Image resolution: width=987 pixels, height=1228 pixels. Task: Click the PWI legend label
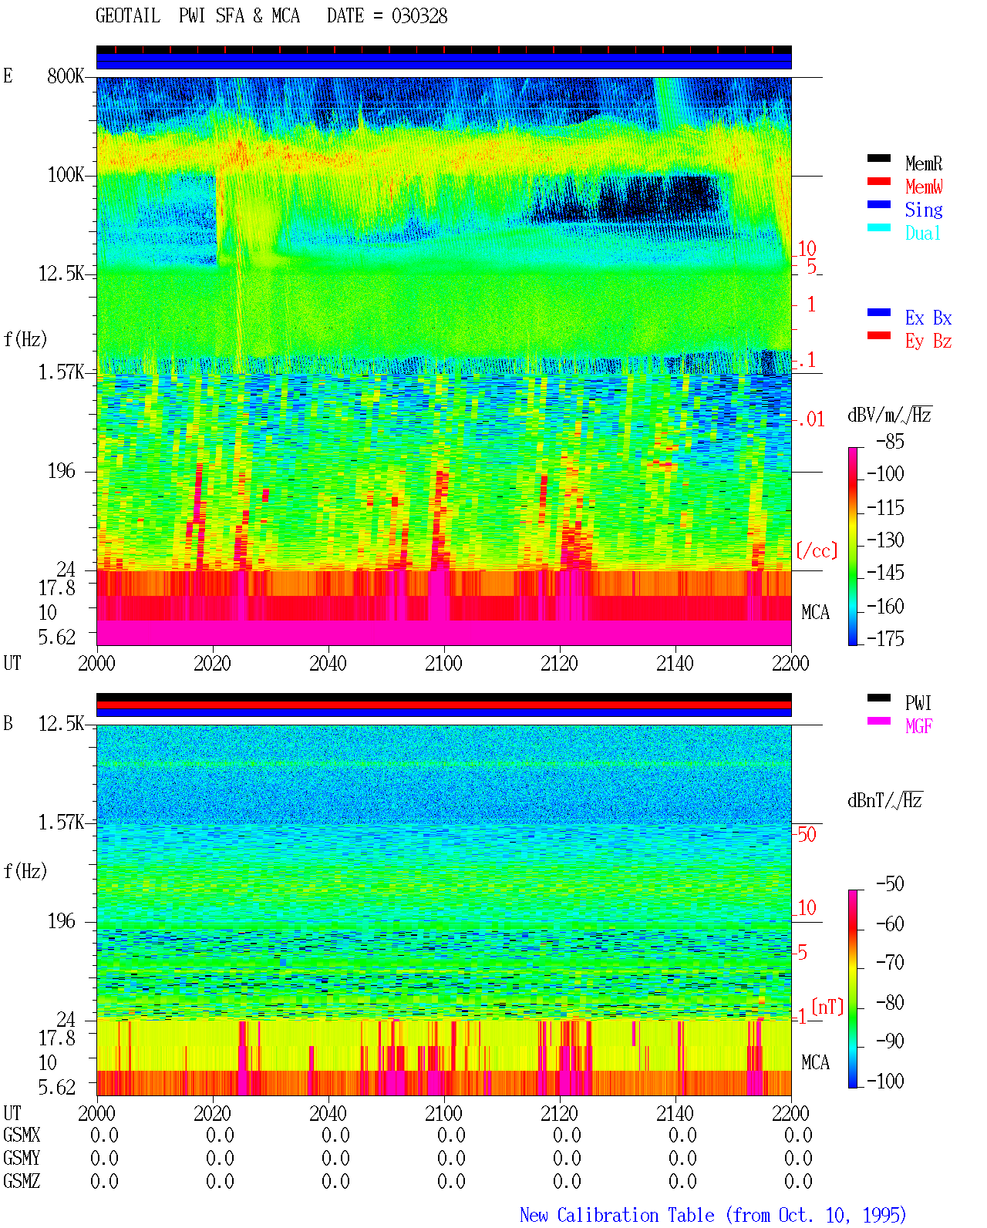pyautogui.click(x=918, y=703)
